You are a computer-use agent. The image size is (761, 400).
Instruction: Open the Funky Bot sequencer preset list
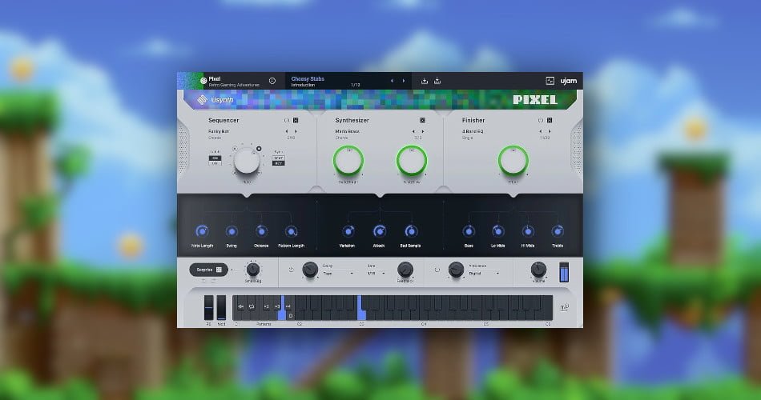219,131
